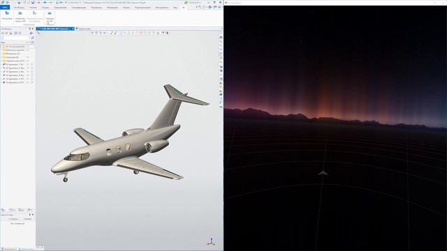This screenshot has width=447, height=251.
Task: Toggle visibility of 3D fragment_6 row
Action: 28,82
